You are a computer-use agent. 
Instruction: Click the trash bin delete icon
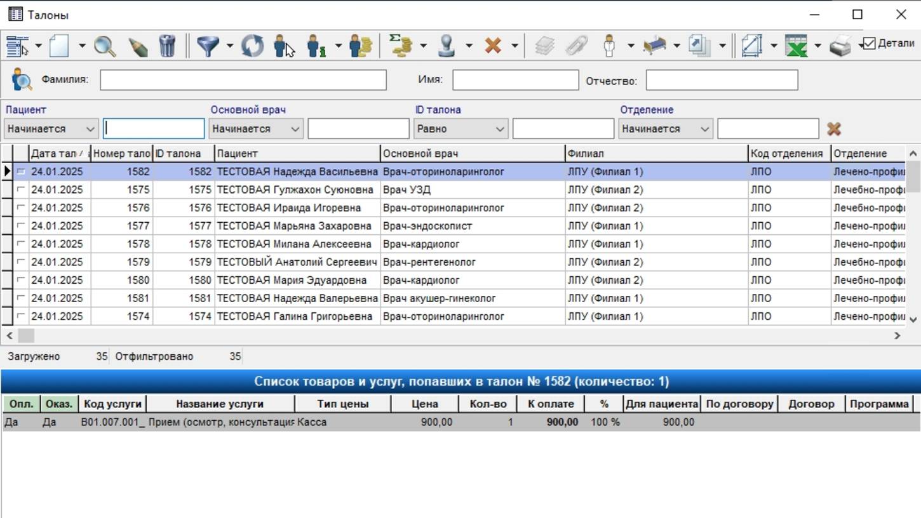167,46
